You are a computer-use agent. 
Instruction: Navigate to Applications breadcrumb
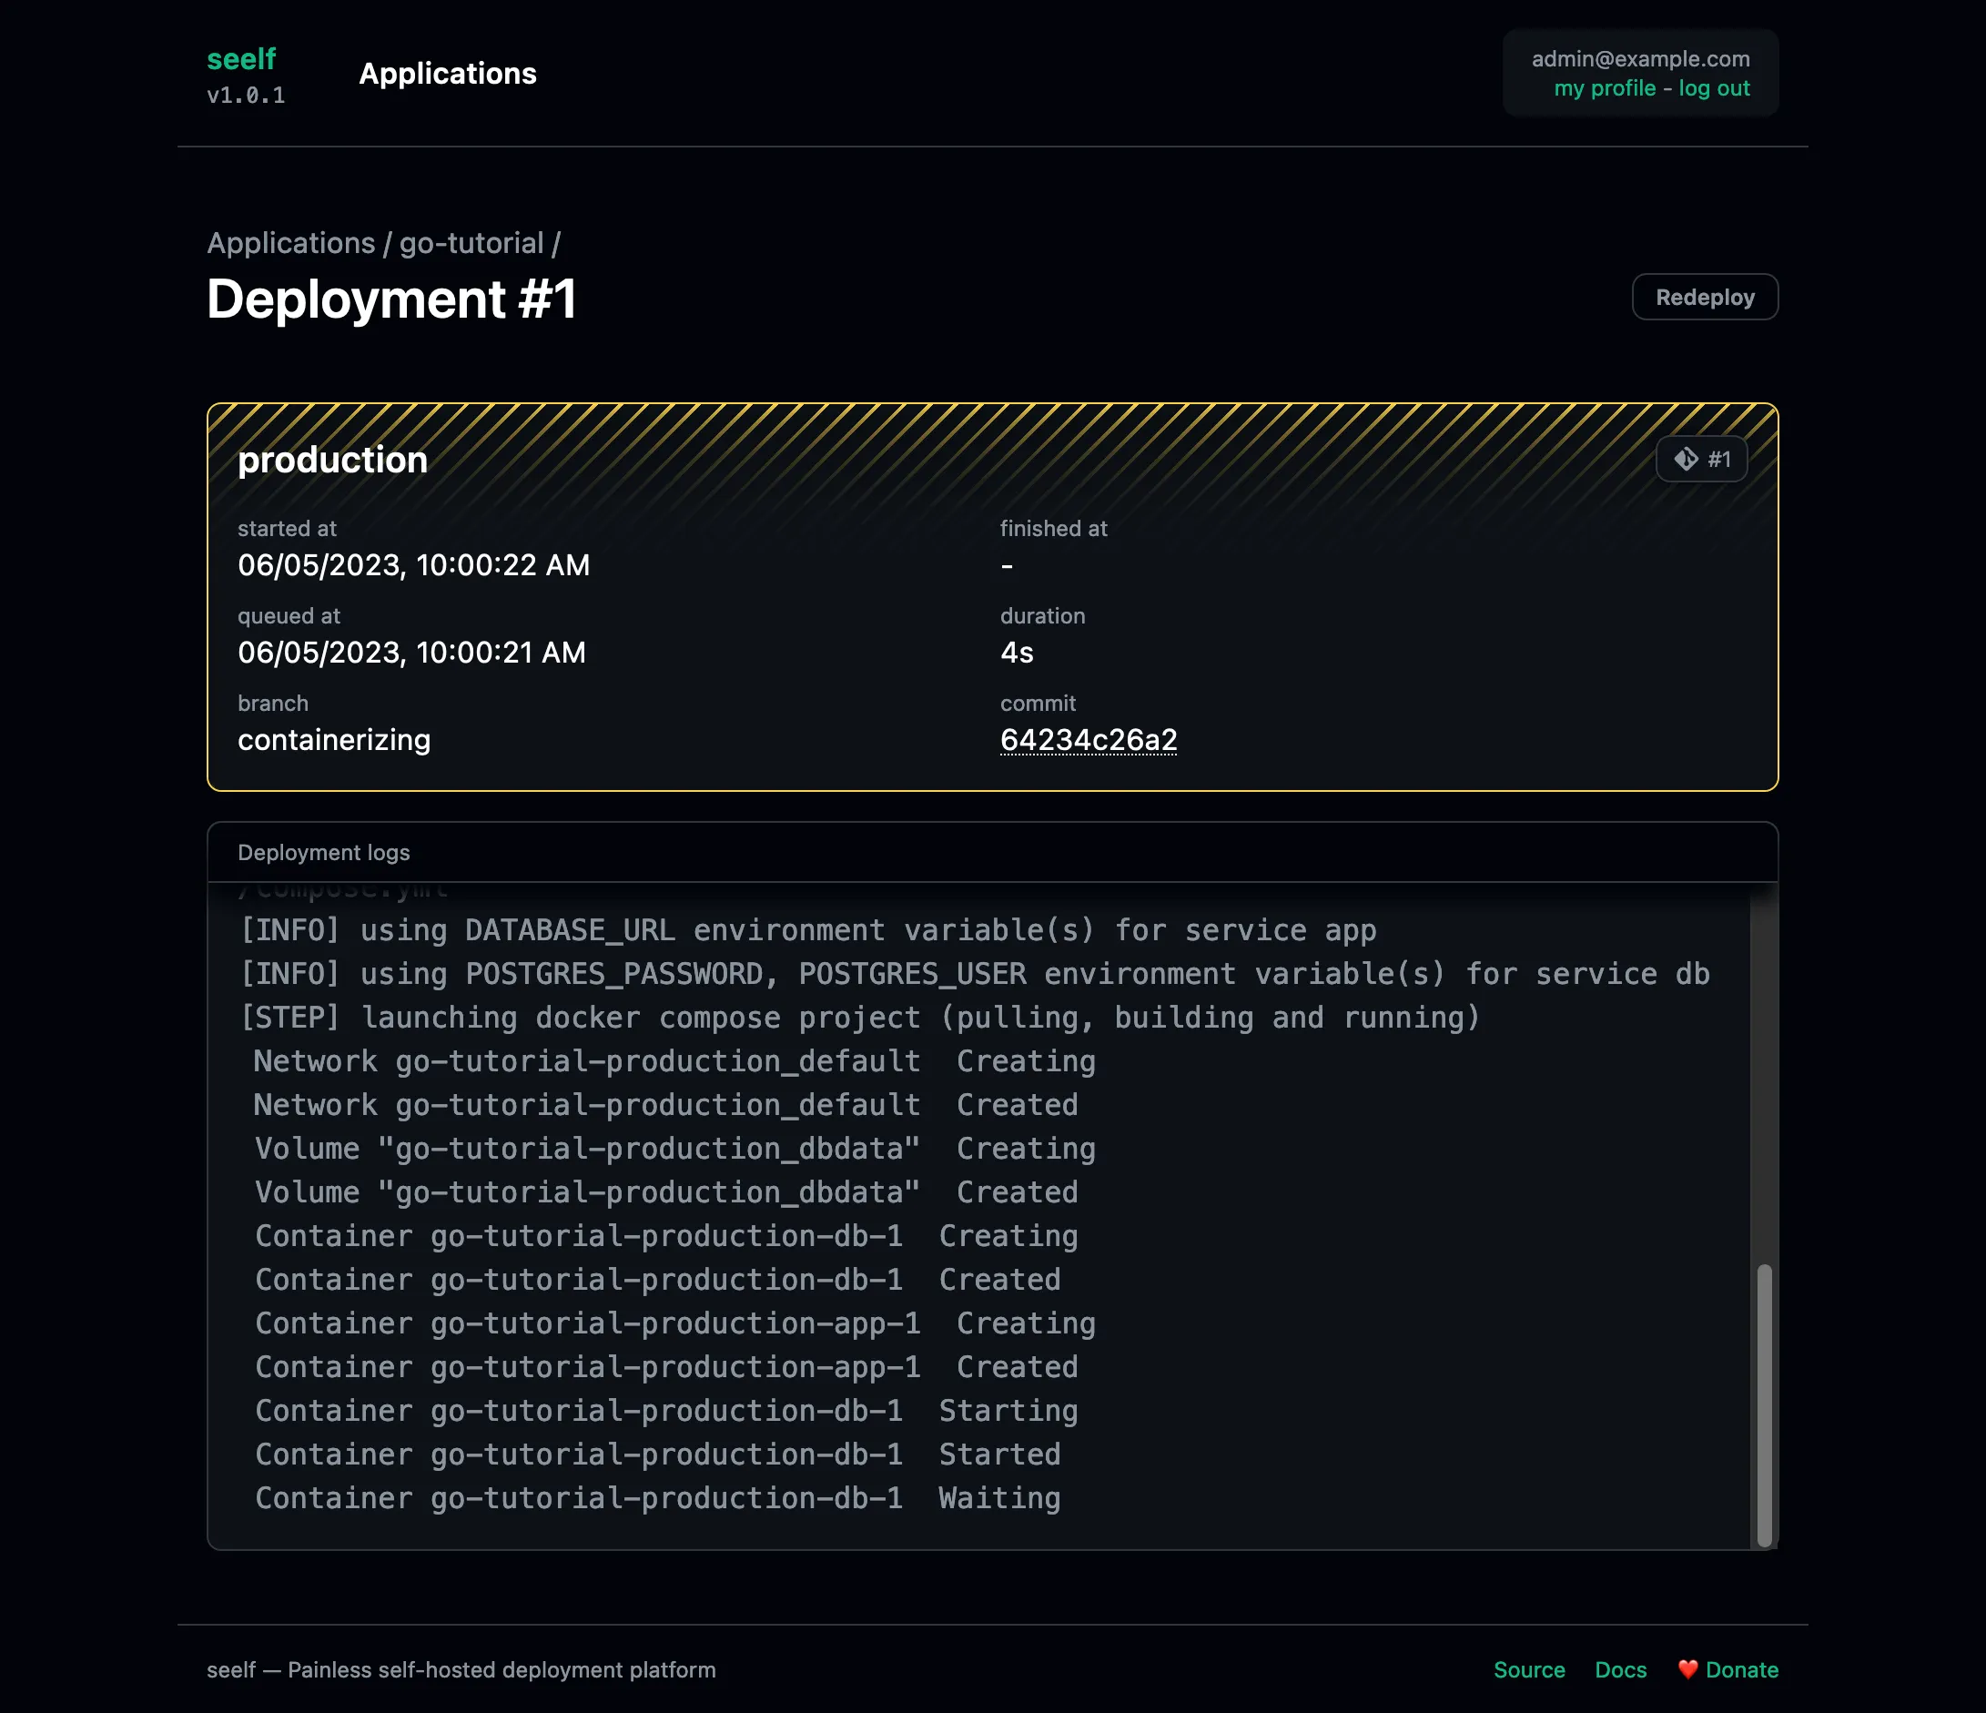[x=290, y=243]
